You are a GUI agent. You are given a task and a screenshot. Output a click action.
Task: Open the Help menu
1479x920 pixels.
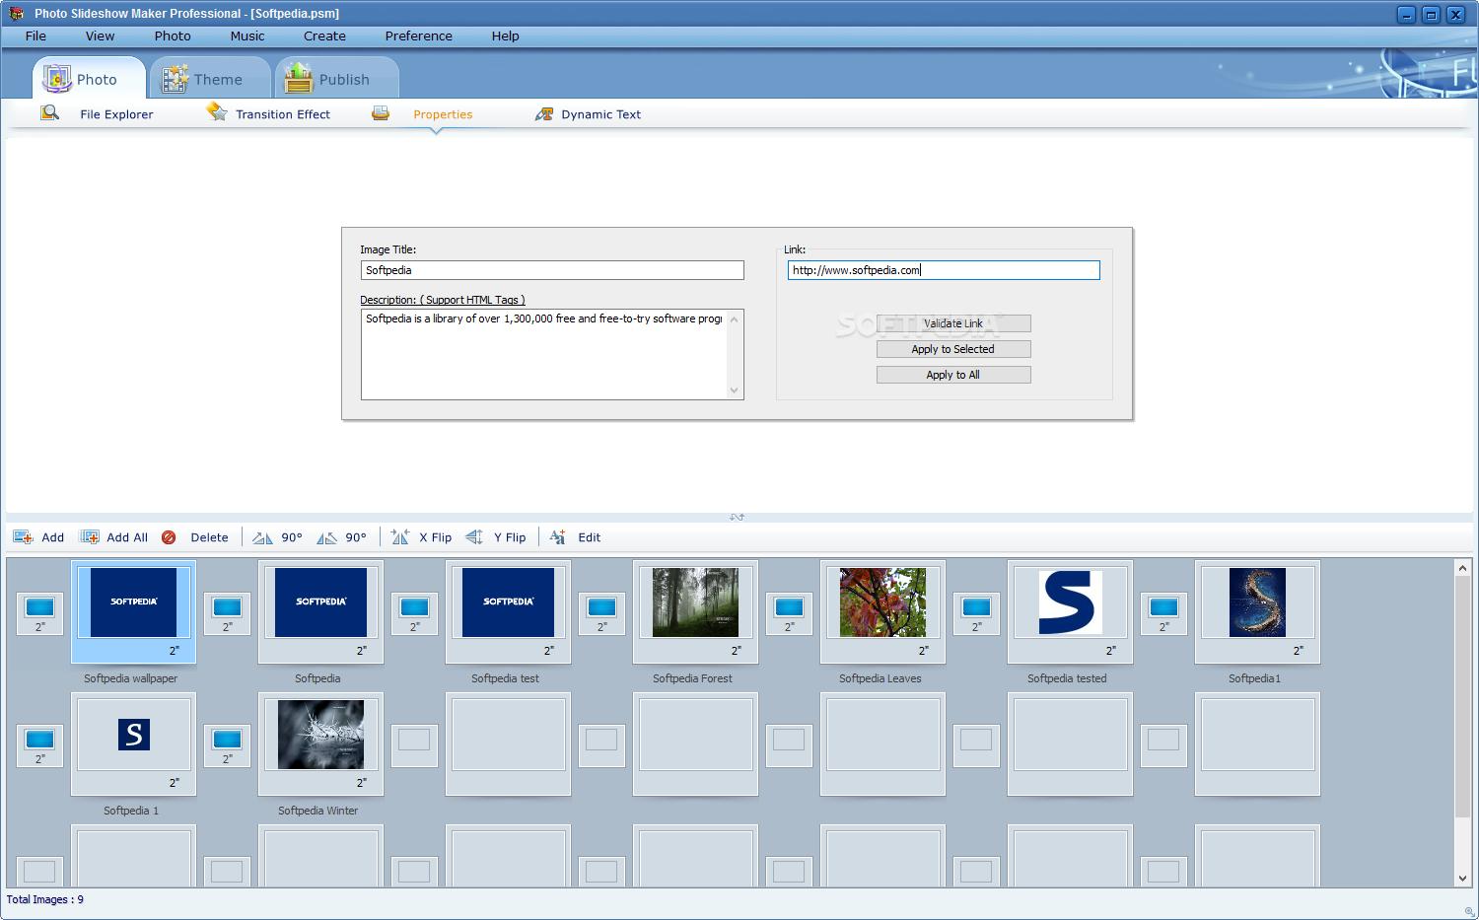[x=506, y=36]
